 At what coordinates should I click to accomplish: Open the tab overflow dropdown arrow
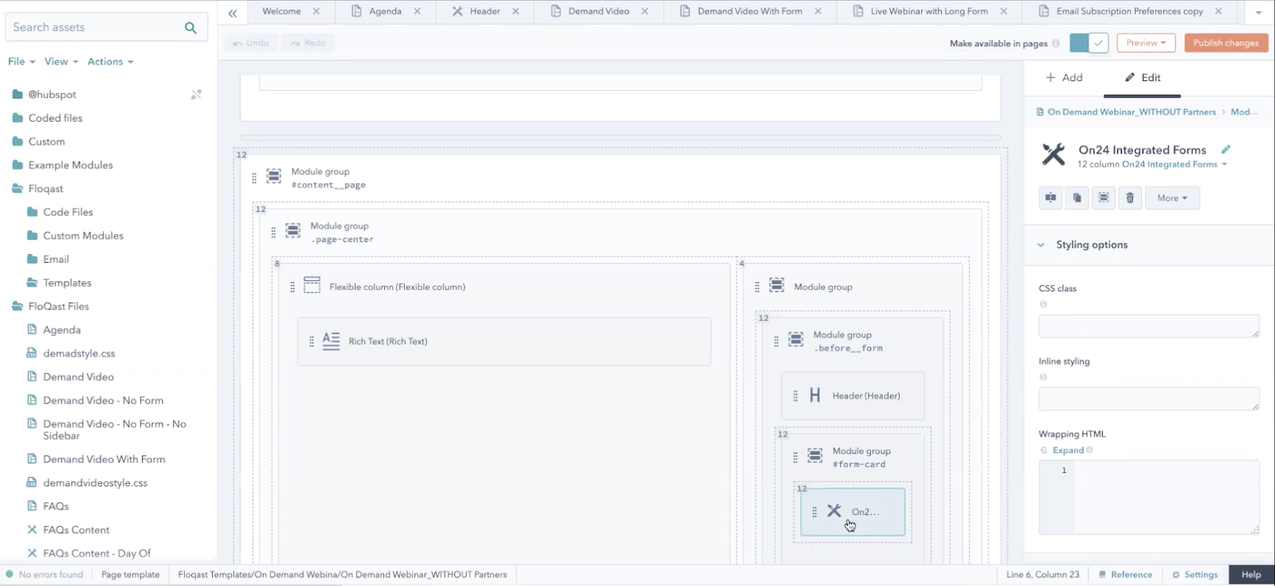pos(1258,13)
